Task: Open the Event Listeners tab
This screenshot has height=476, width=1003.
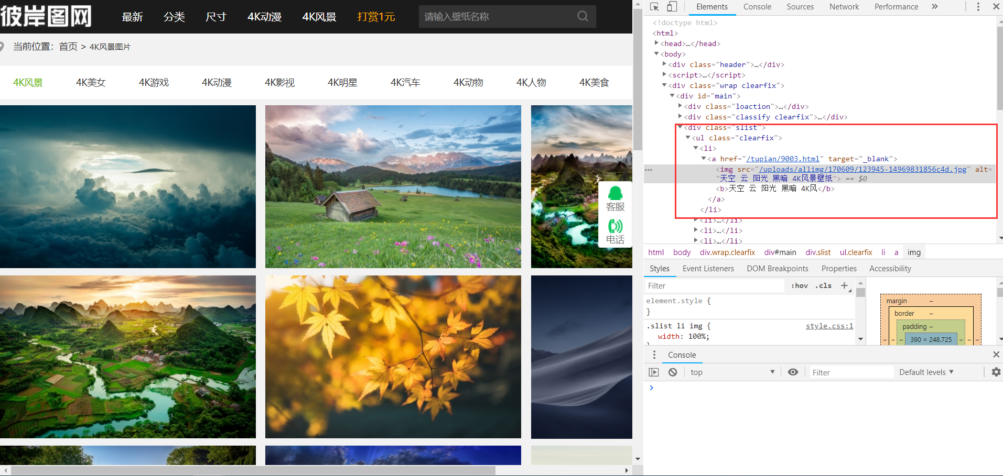Action: tap(708, 268)
